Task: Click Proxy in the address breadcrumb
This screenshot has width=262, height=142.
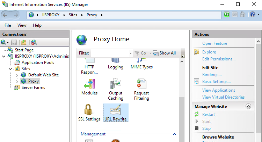Action: click(x=92, y=15)
